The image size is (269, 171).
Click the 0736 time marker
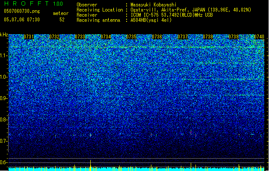pyautogui.click(x=157, y=37)
